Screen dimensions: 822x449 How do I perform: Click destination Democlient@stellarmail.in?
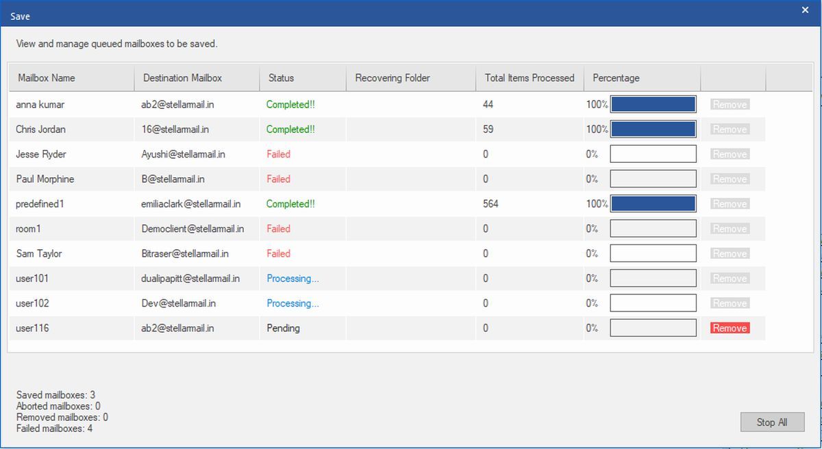tap(193, 229)
